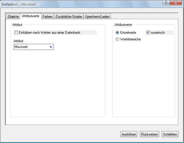
Task: Click the Rücksetzen button
Action: point(149,134)
